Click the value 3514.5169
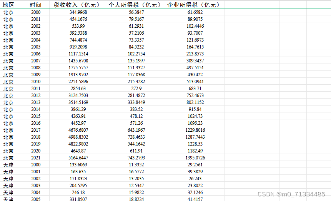This screenshot has height=201, width=331. point(78,102)
